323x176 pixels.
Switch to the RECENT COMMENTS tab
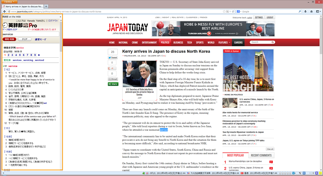[x=261, y=155]
